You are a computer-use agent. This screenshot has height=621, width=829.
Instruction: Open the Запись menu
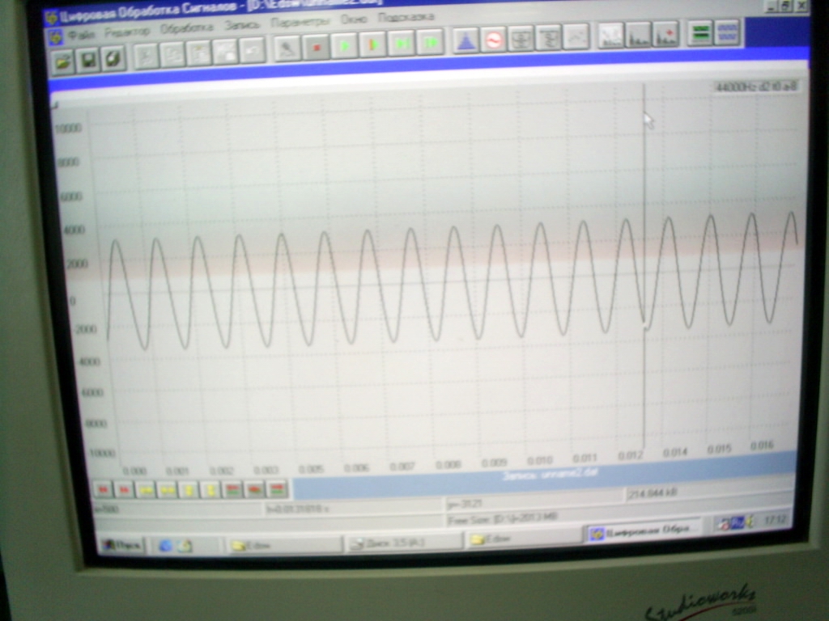click(242, 25)
